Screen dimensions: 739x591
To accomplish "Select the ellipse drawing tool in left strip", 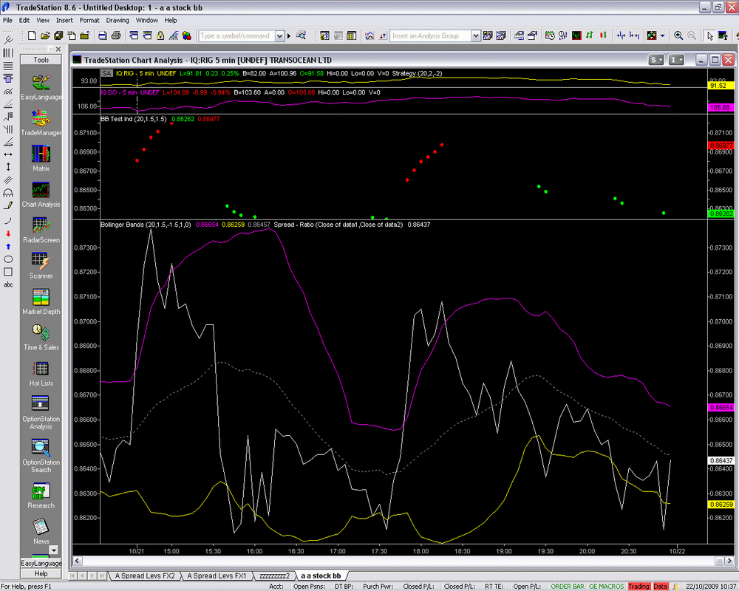I will tap(8, 259).
